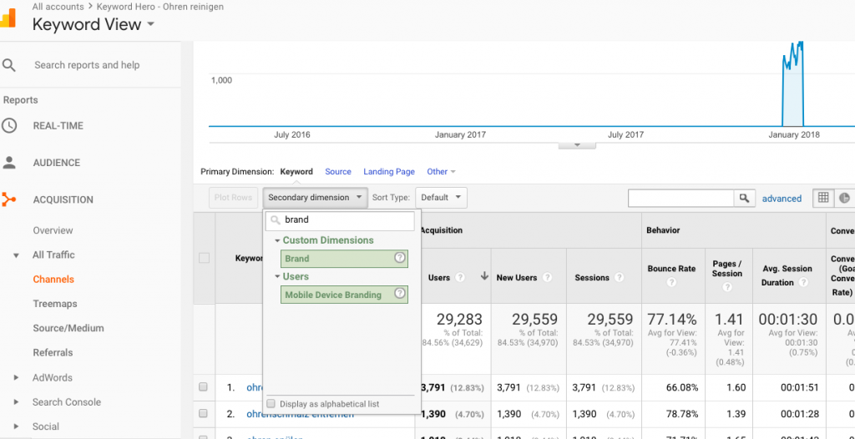855x439 pixels.
Task: Click help icon under Pages / Session header
Action: coord(727,287)
